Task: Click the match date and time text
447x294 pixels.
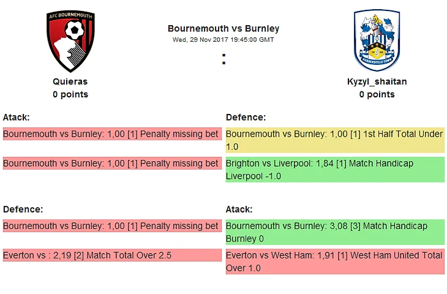Action: point(223,39)
